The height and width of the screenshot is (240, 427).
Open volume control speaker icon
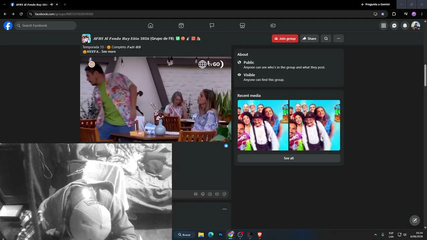405,235
